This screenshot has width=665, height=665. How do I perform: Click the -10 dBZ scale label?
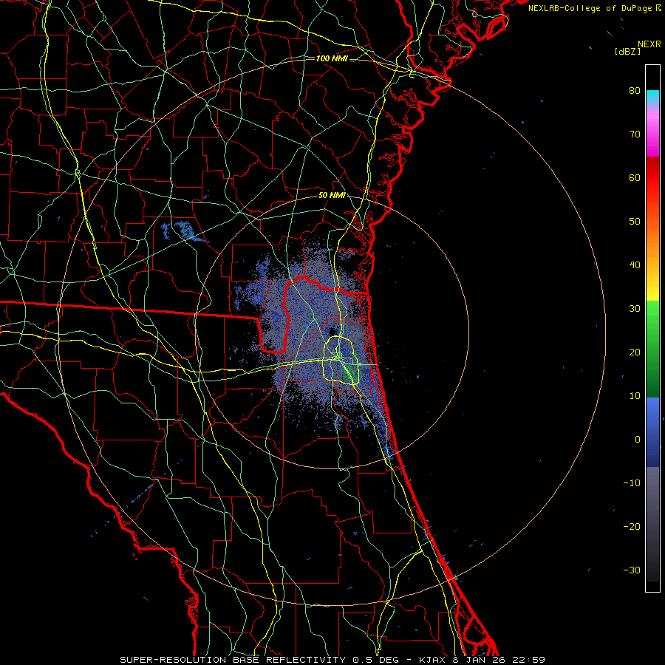[x=632, y=483]
